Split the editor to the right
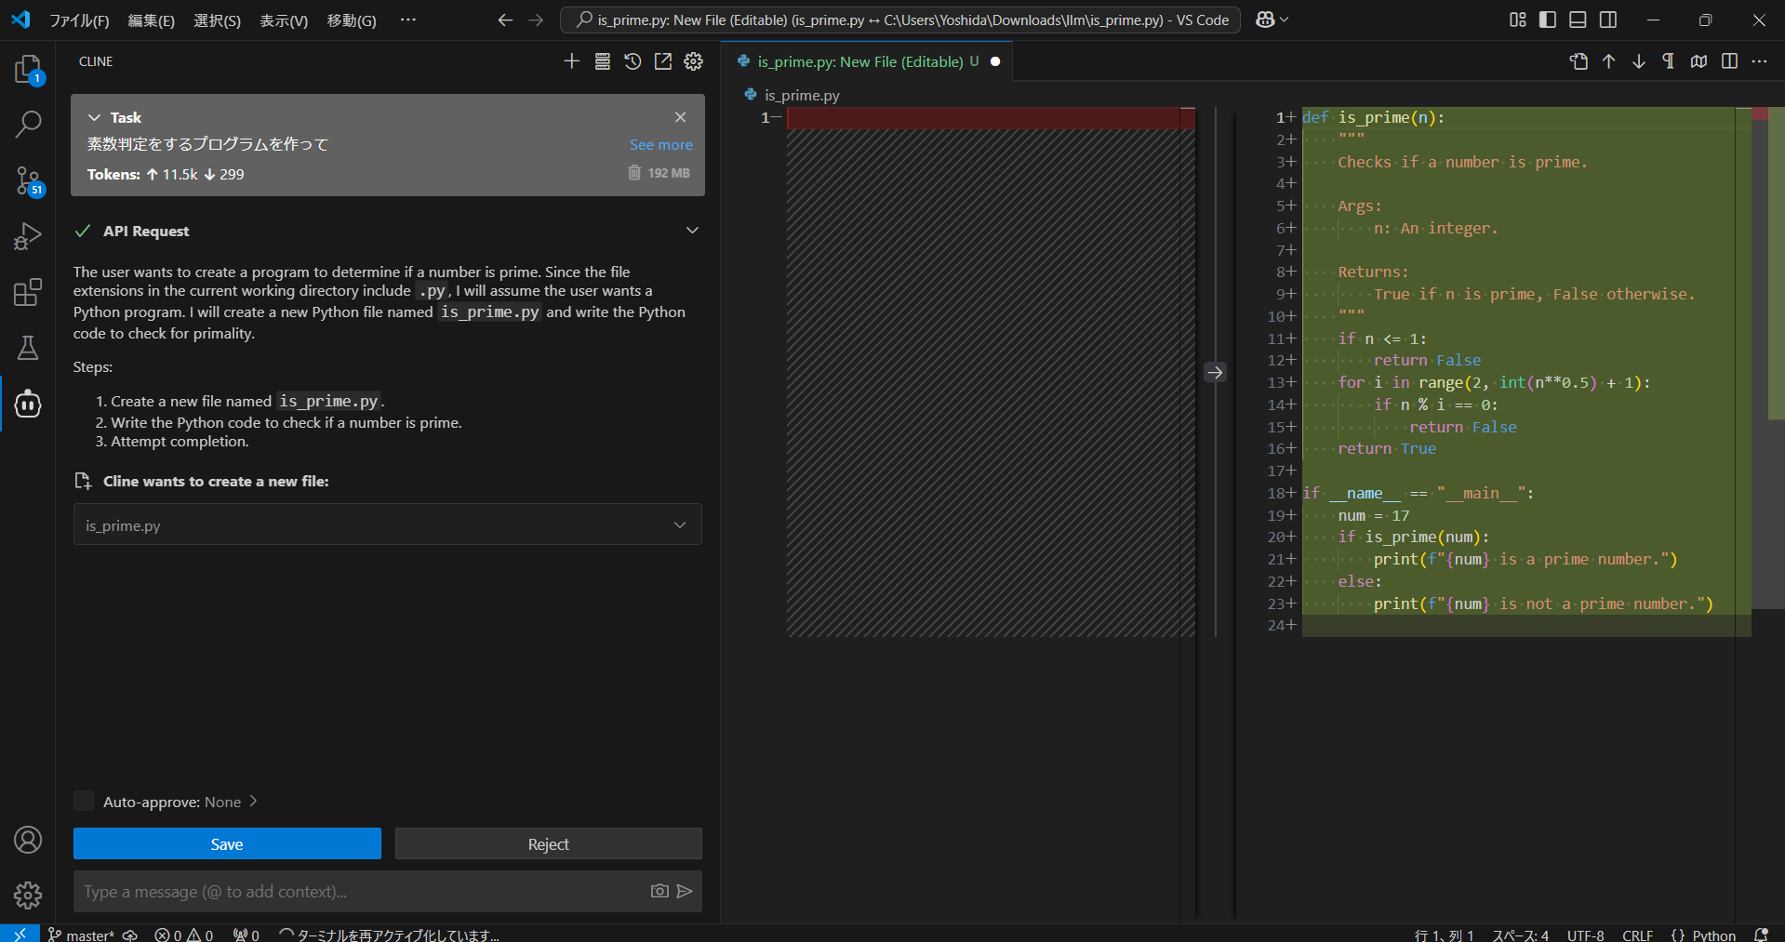This screenshot has height=942, width=1785. [1729, 61]
